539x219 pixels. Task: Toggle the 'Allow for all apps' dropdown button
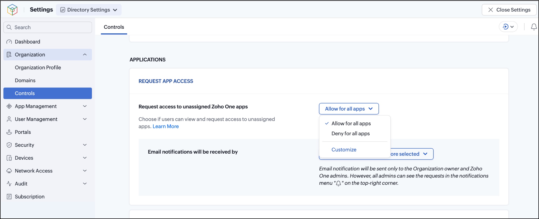(x=349, y=109)
